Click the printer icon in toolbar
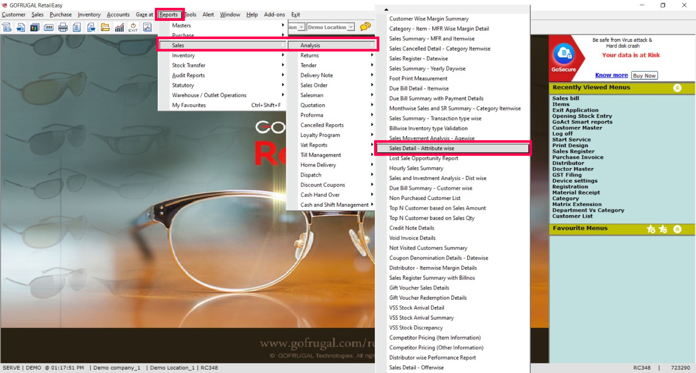696x373 pixels. coord(63,27)
